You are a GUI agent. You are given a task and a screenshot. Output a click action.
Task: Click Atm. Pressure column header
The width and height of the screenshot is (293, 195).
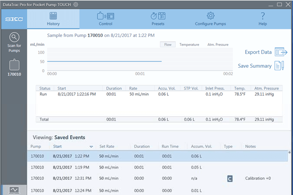pyautogui.click(x=267, y=88)
